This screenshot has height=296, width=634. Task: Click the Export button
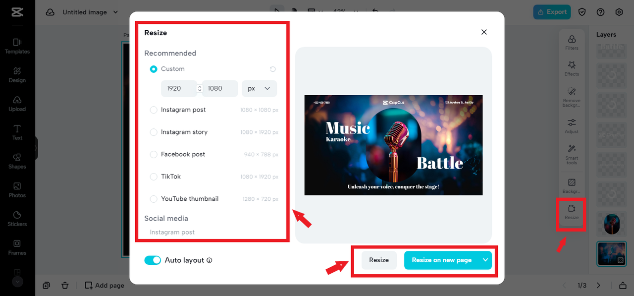(x=552, y=12)
